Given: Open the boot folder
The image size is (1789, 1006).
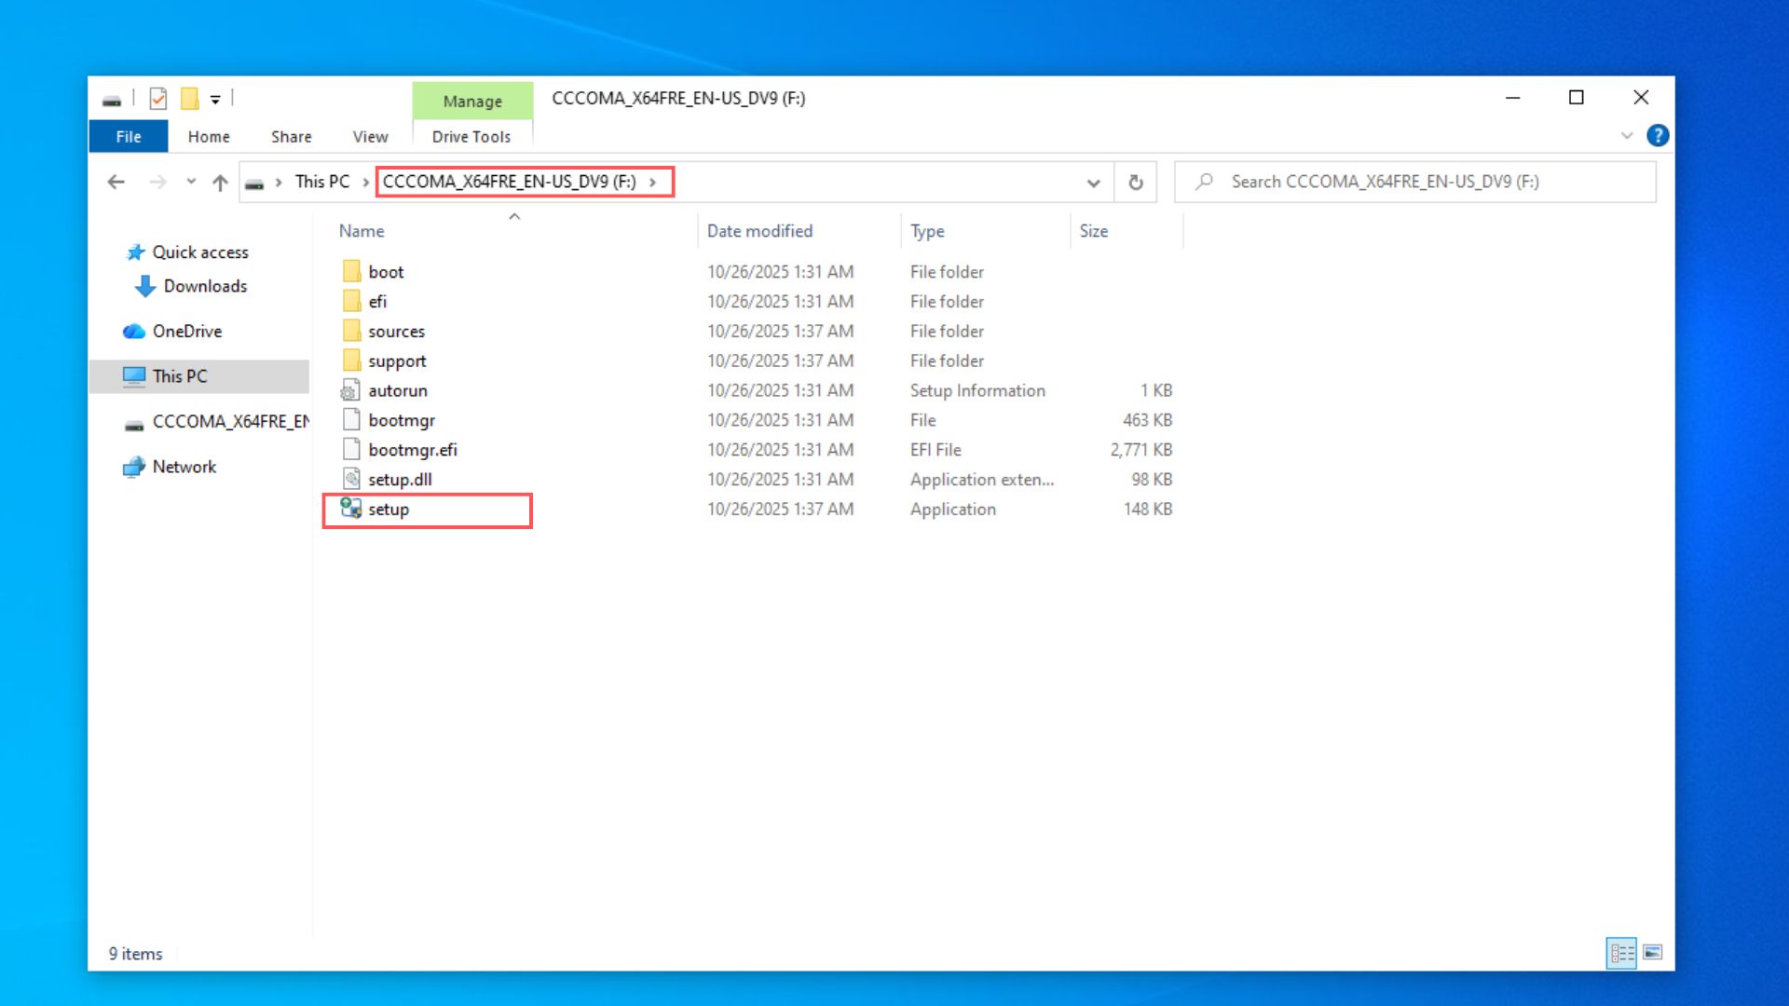Looking at the screenshot, I should coord(386,271).
